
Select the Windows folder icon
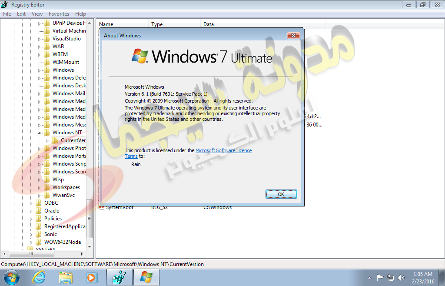(47, 70)
